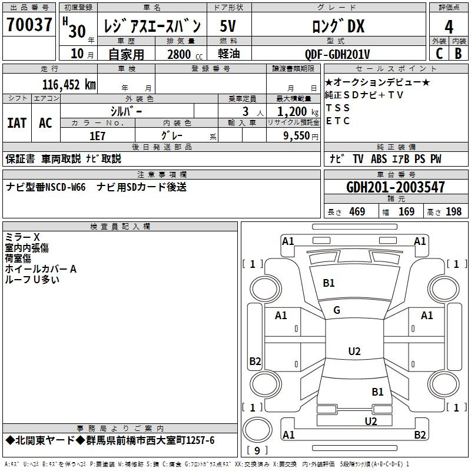The width and height of the screenshot is (471, 471).
Task: Click the B1 mark on the hood
Action: [x=329, y=283]
